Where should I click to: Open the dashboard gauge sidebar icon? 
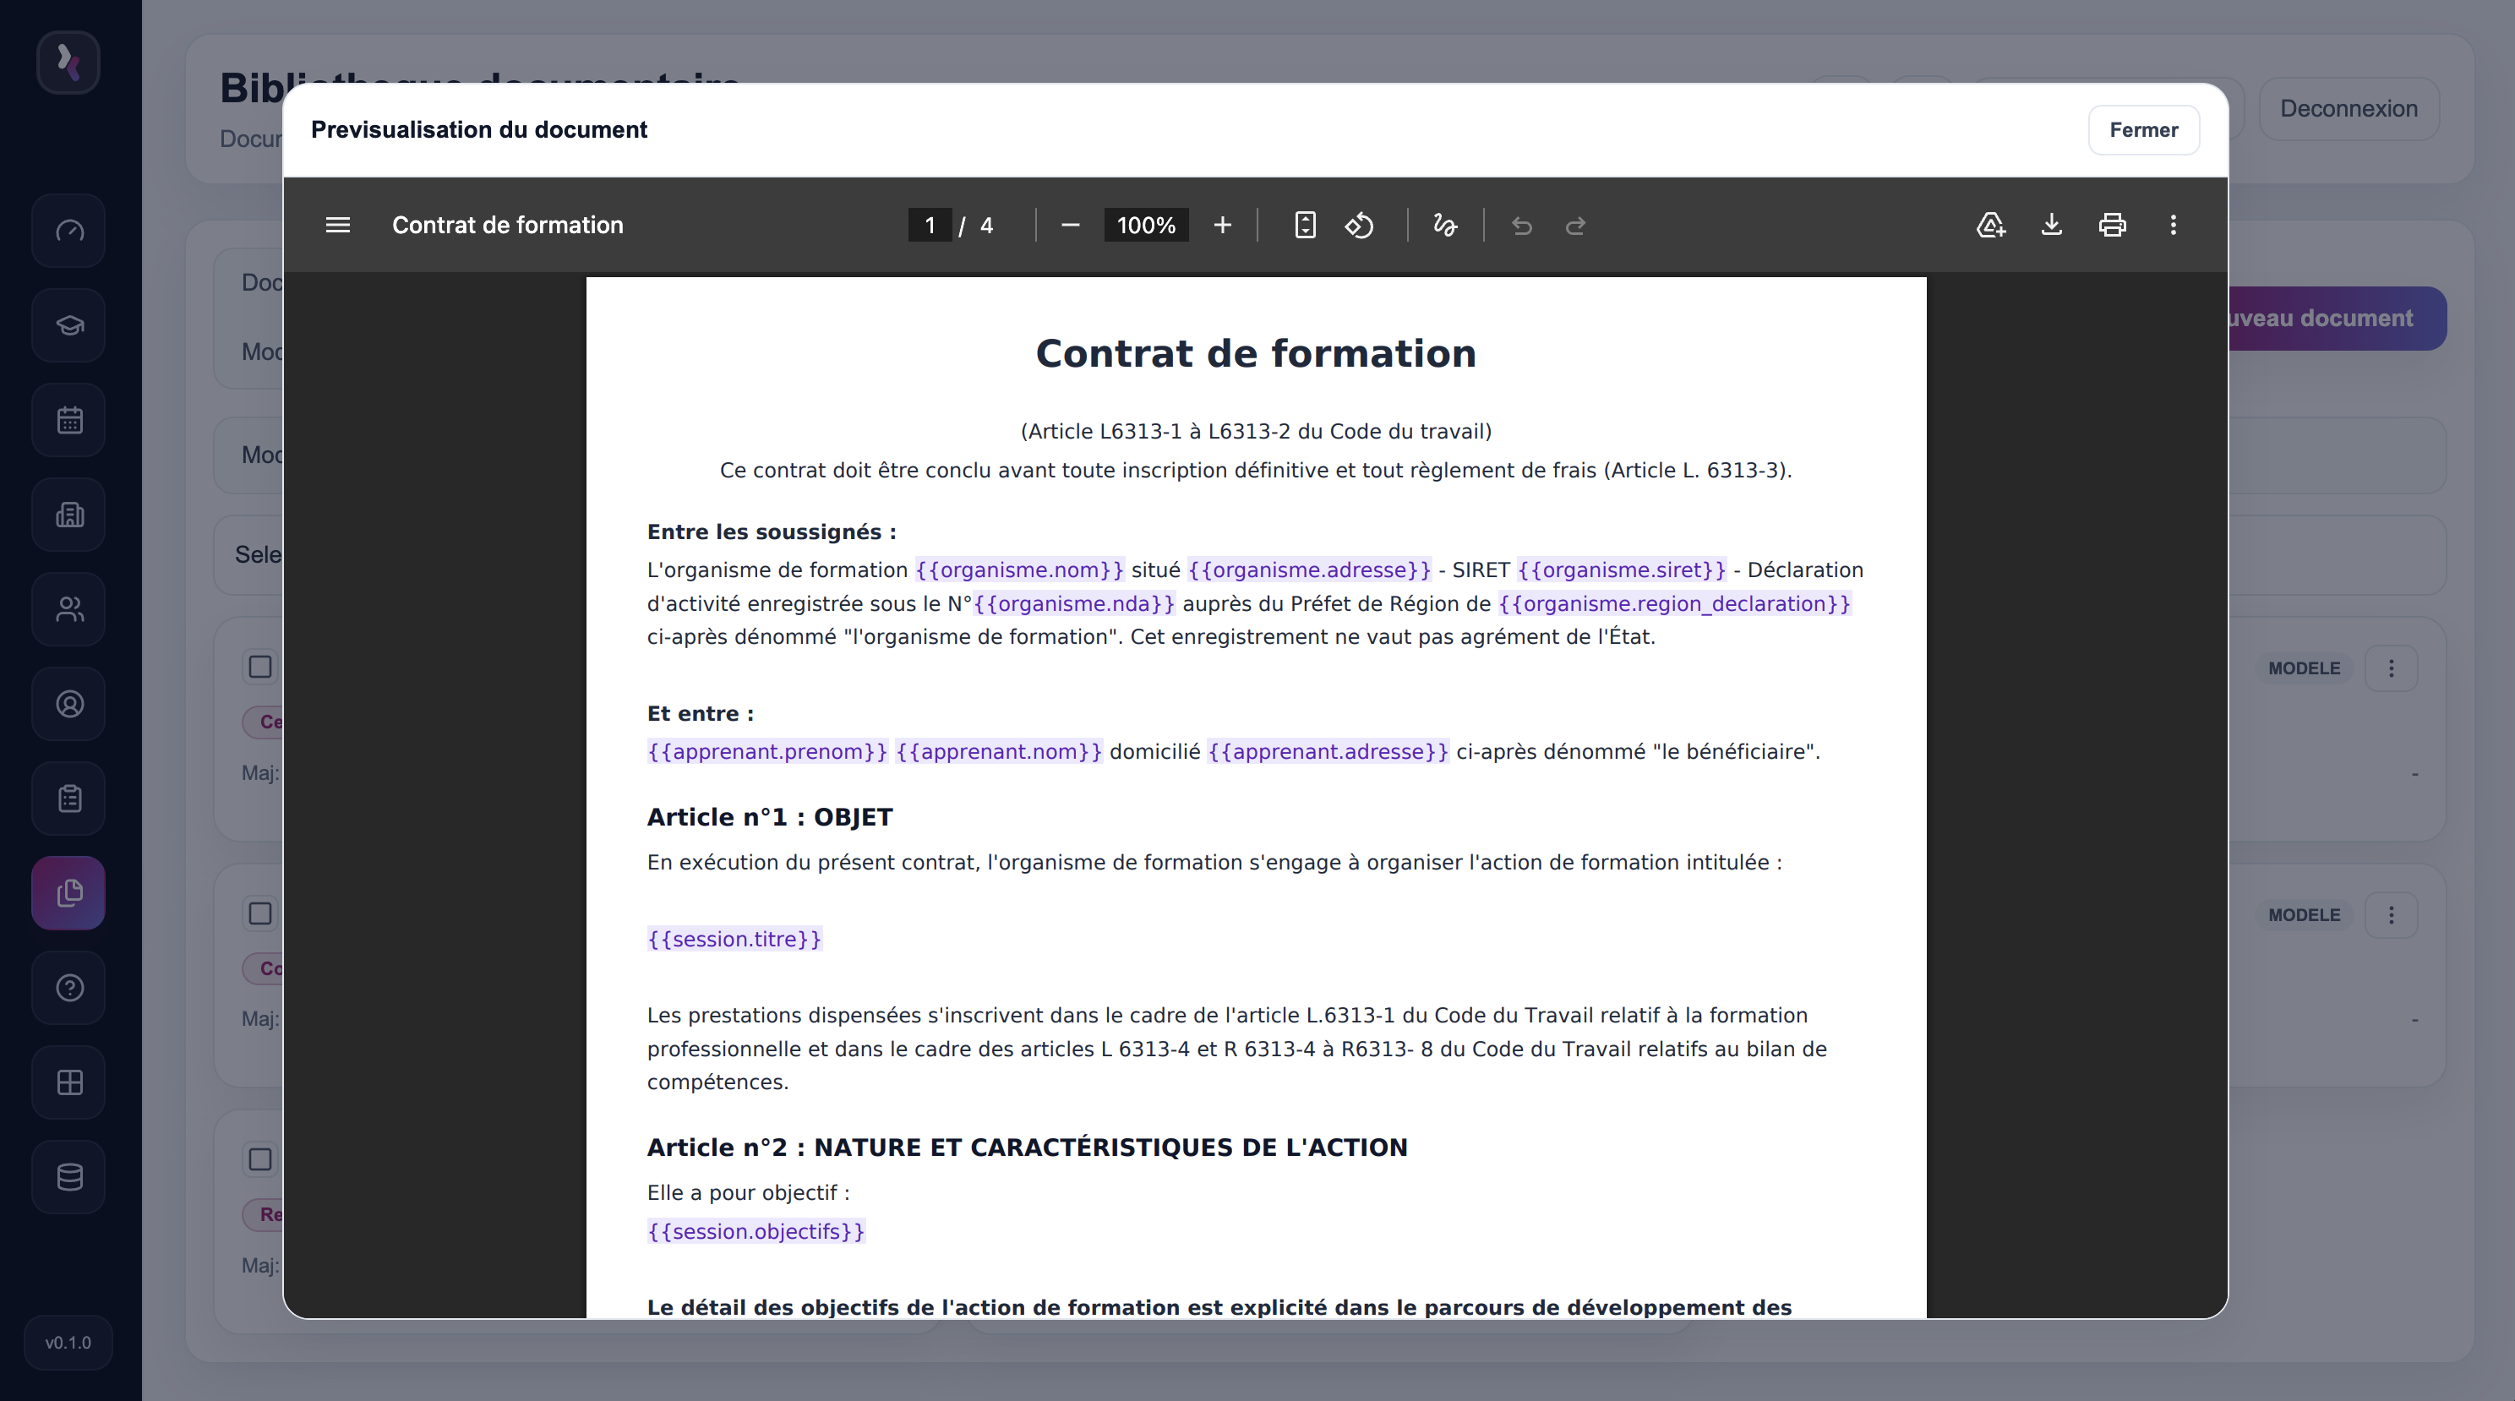tap(68, 231)
